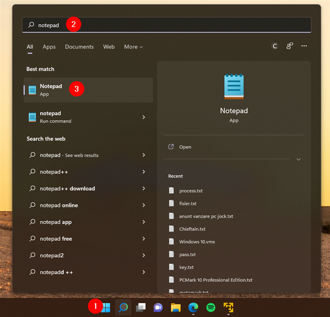Click the Notepad icon in the Best match result
This screenshot has width=330, height=317.
coord(32,90)
